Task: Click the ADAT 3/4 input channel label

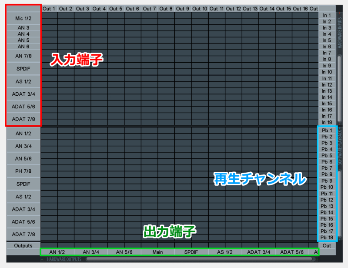Action: 23,94
